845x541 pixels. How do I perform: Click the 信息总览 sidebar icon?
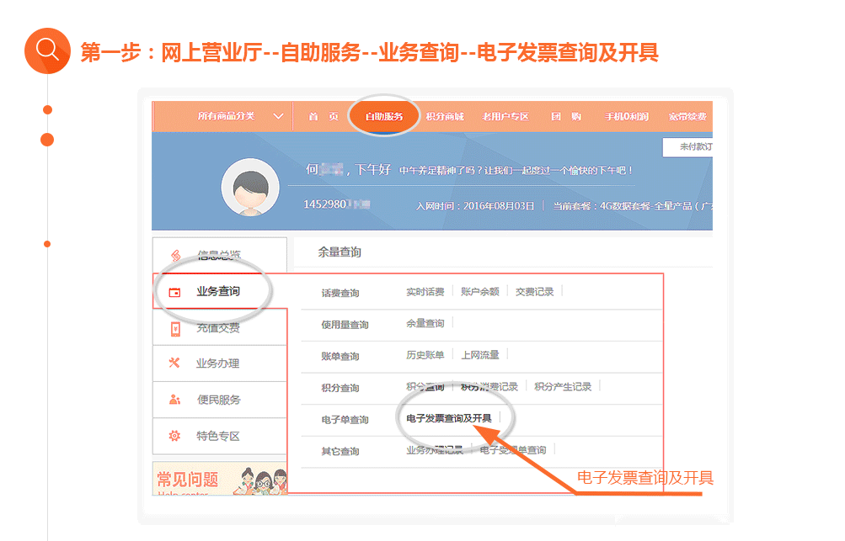pos(176,255)
